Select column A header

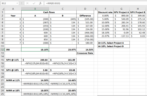click(13, 9)
